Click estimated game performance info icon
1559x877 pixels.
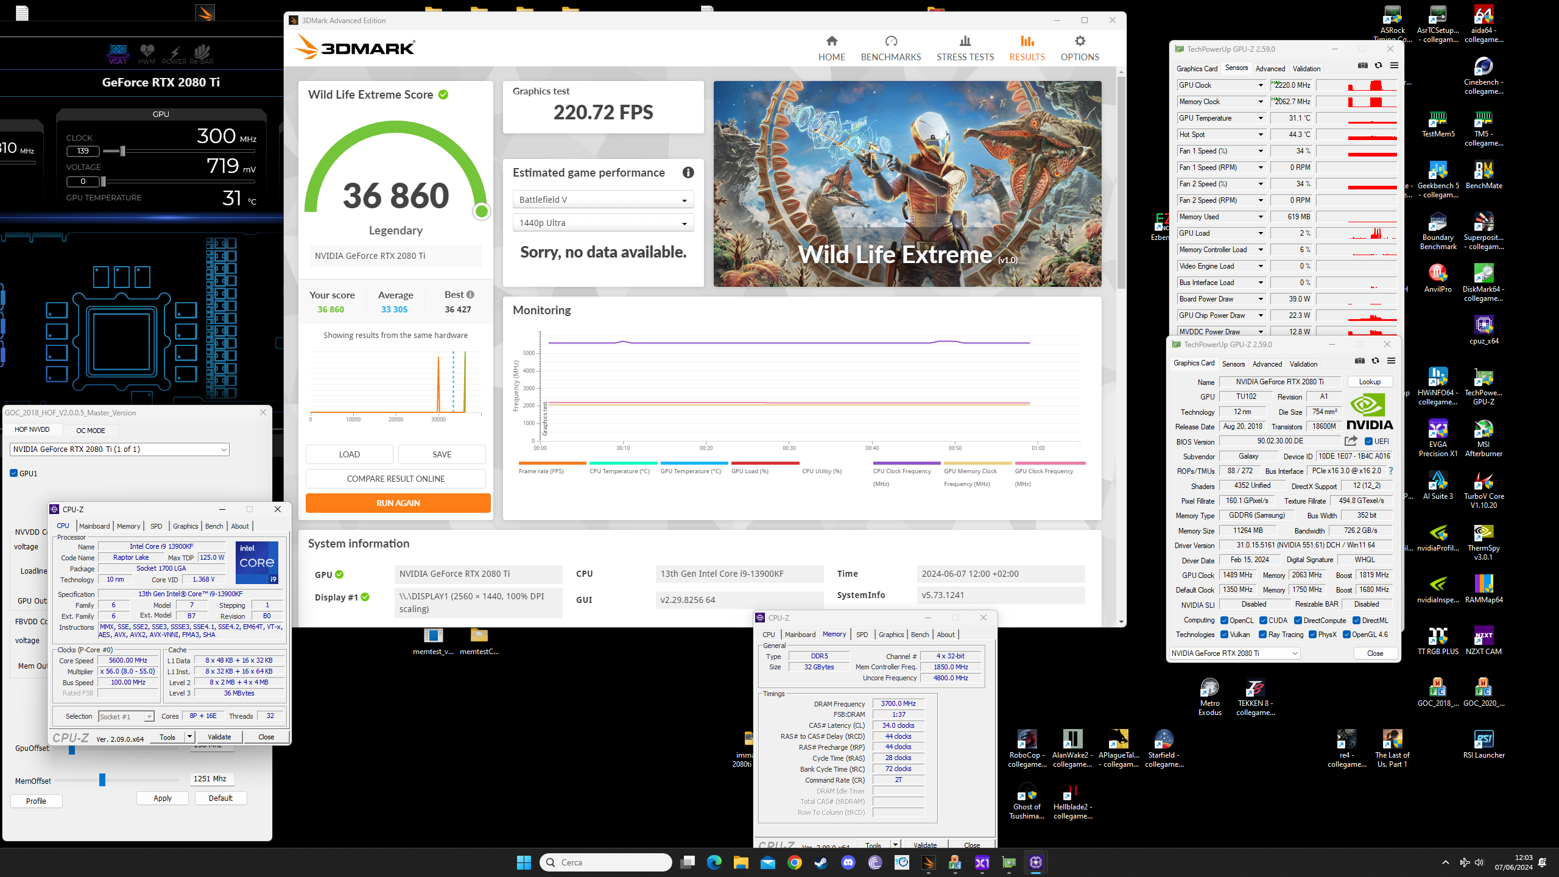pyautogui.click(x=688, y=172)
